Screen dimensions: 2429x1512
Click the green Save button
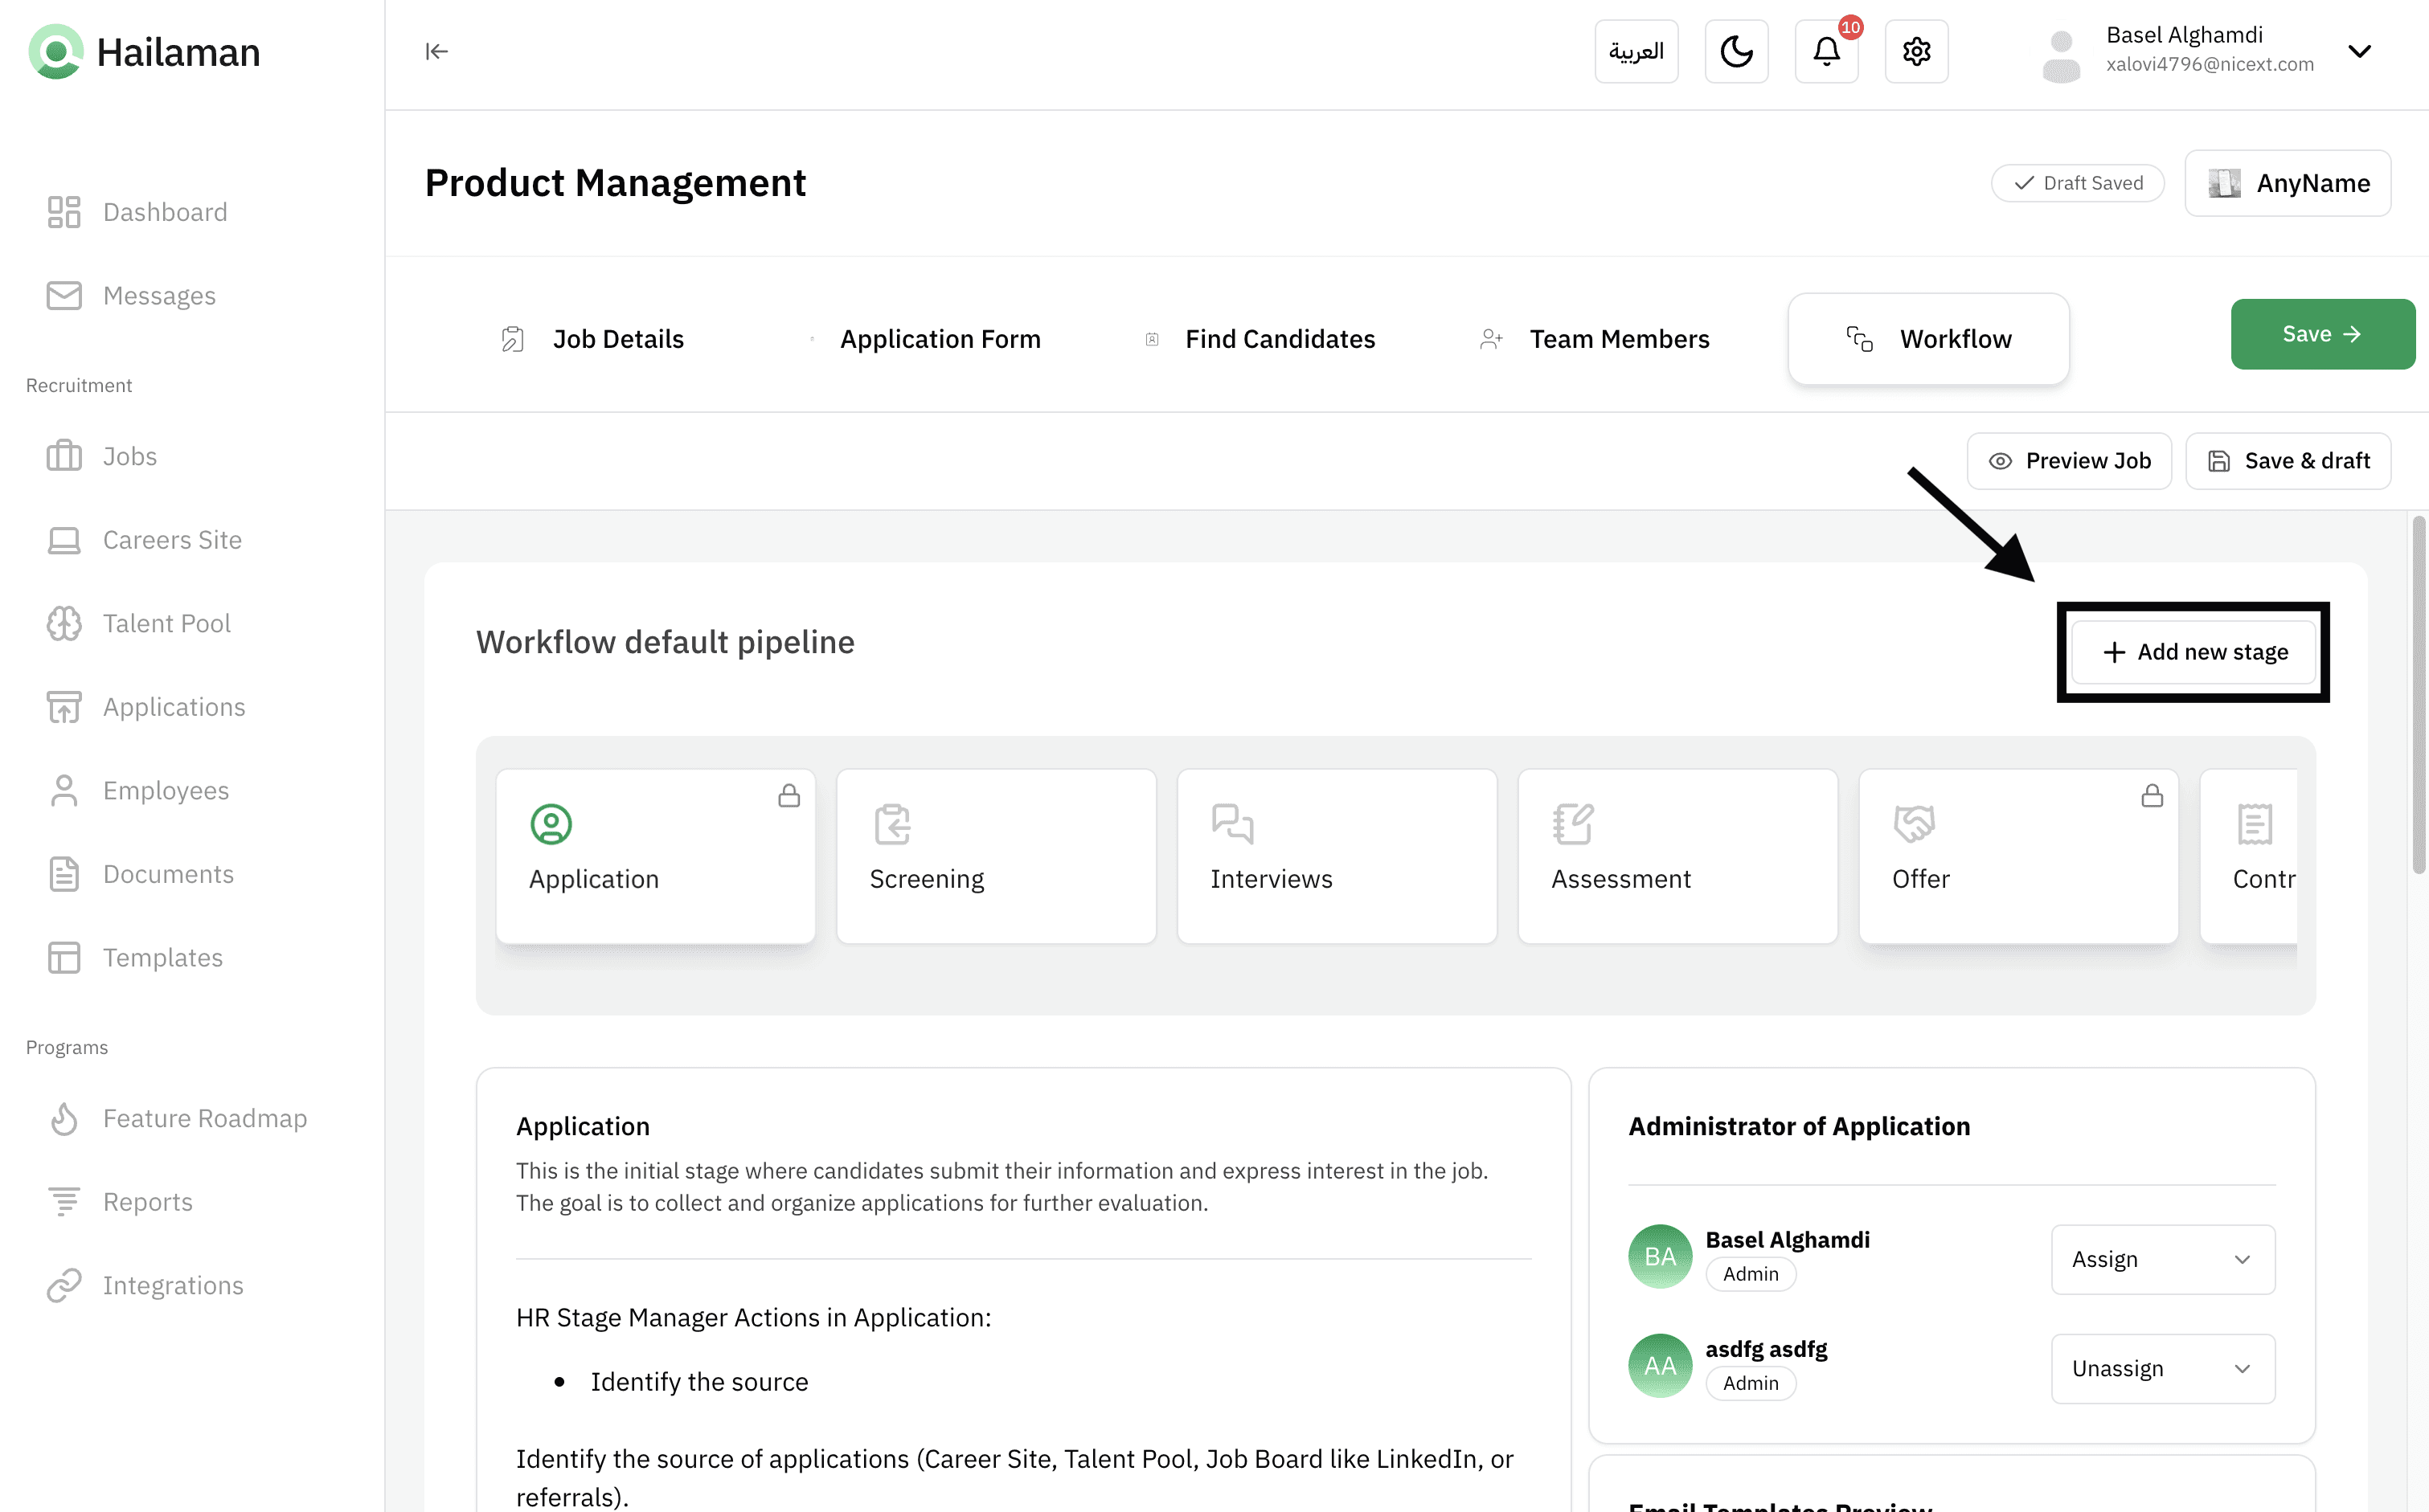click(2321, 334)
